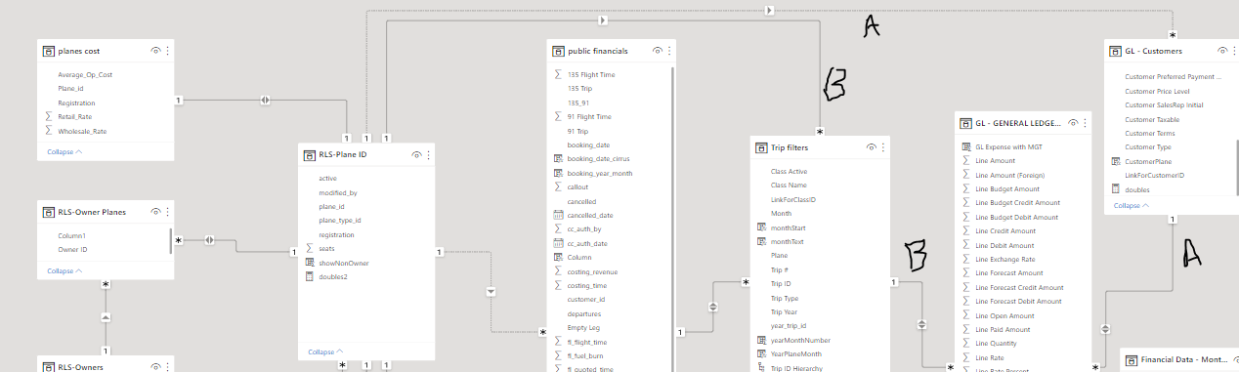Toggle visibility of GL - Customers table
The width and height of the screenshot is (1239, 372).
click(x=1221, y=51)
